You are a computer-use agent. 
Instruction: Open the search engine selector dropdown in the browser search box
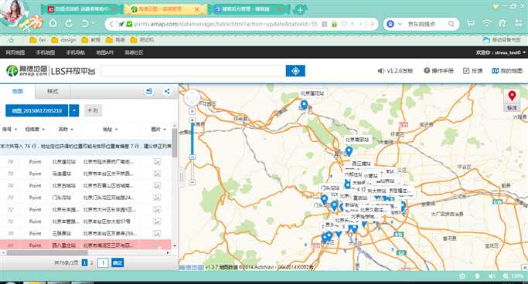[x=400, y=24]
